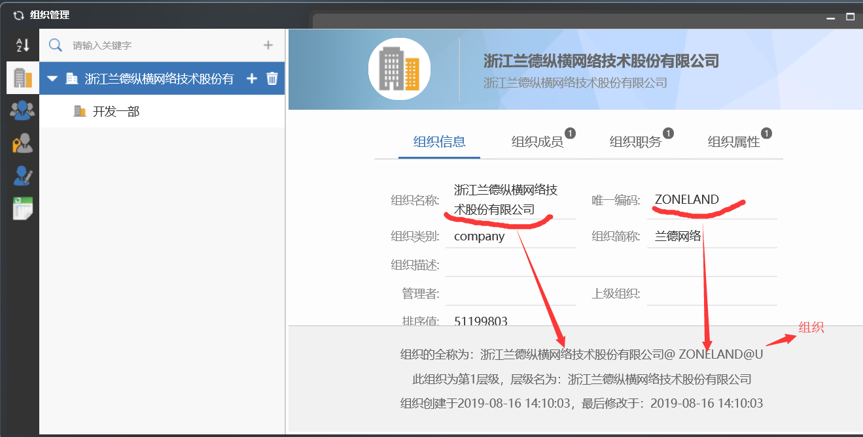
Task: Click the empty 上级组织 field
Action: (712, 294)
